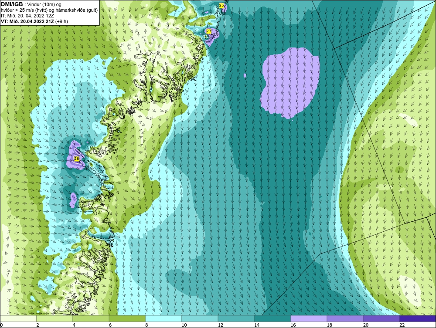Viewport: 436px width, 328px height.
Task: Click the 18–20 m/s legend color band
Action: (x=345, y=318)
